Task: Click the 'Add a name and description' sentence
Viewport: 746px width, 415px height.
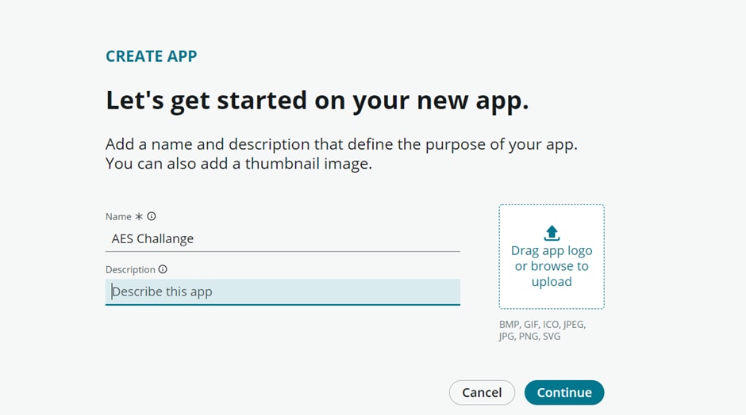Action: coord(341,144)
